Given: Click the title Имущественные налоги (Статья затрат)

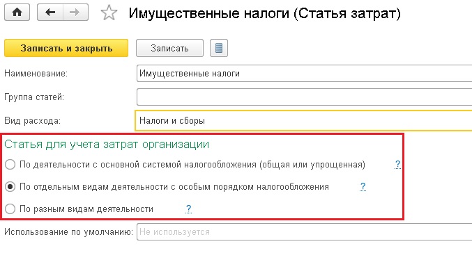Looking at the screenshot, I should pos(265,13).
